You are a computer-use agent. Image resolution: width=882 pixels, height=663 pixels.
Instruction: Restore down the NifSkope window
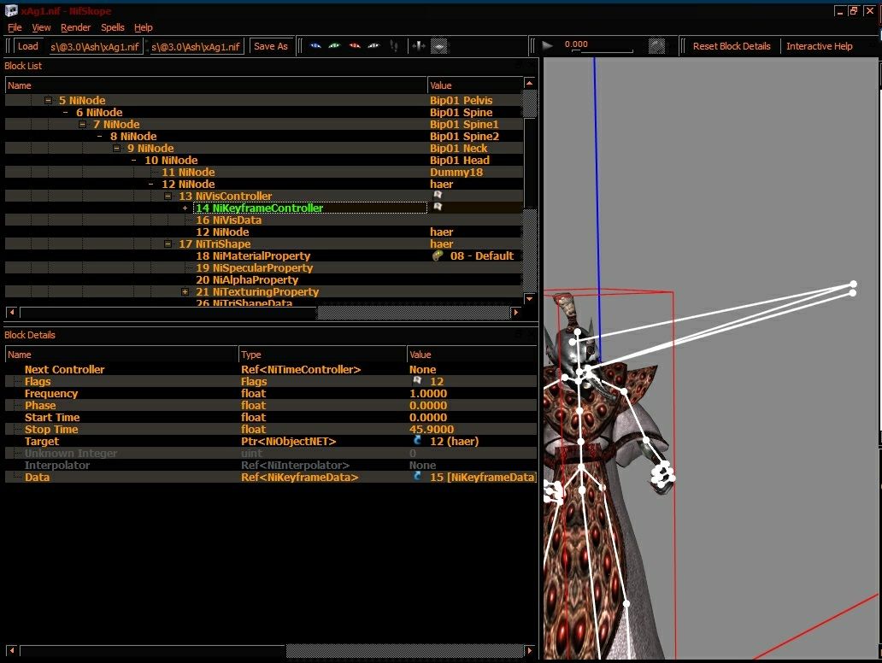[x=854, y=11]
